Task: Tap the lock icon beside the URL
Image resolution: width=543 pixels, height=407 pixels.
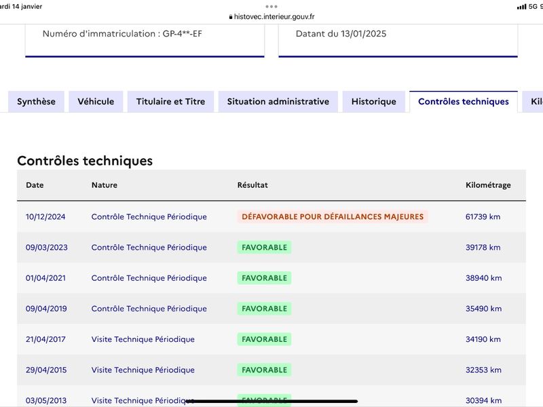Action: click(x=231, y=17)
